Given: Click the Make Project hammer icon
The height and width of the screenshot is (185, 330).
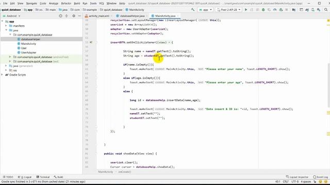Looking at the screenshot, I should 192,10.
